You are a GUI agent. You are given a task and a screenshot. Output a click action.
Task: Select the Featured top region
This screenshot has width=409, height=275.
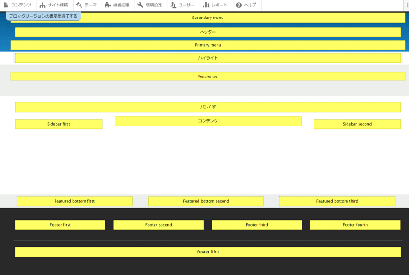point(208,76)
